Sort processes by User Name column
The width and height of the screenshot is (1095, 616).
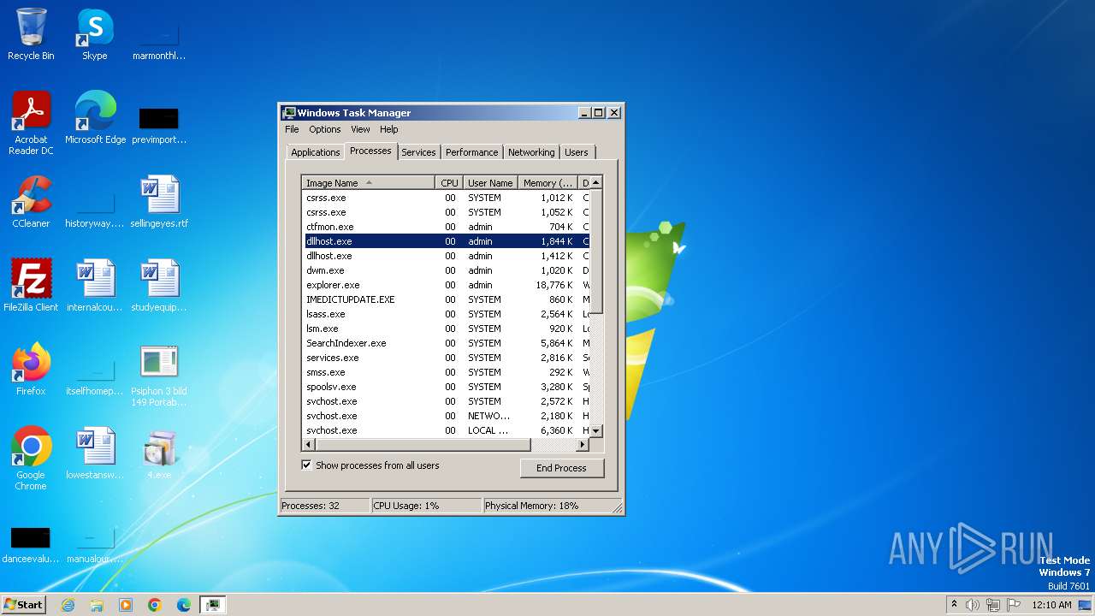[x=490, y=183]
